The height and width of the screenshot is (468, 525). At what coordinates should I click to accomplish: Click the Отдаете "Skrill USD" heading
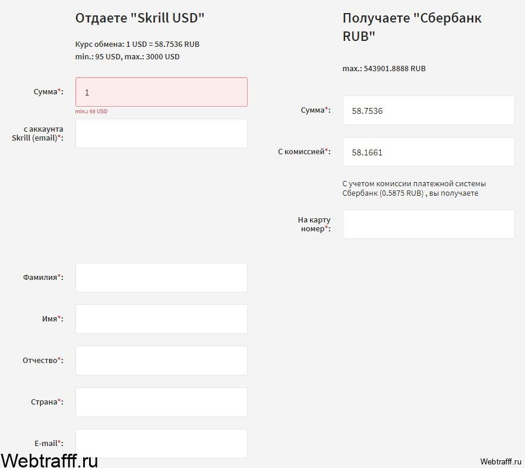140,18
